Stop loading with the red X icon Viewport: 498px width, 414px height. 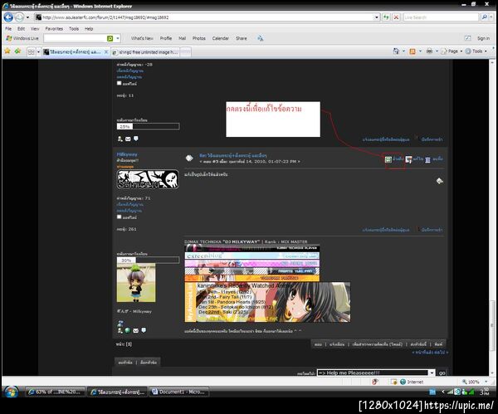click(x=396, y=17)
